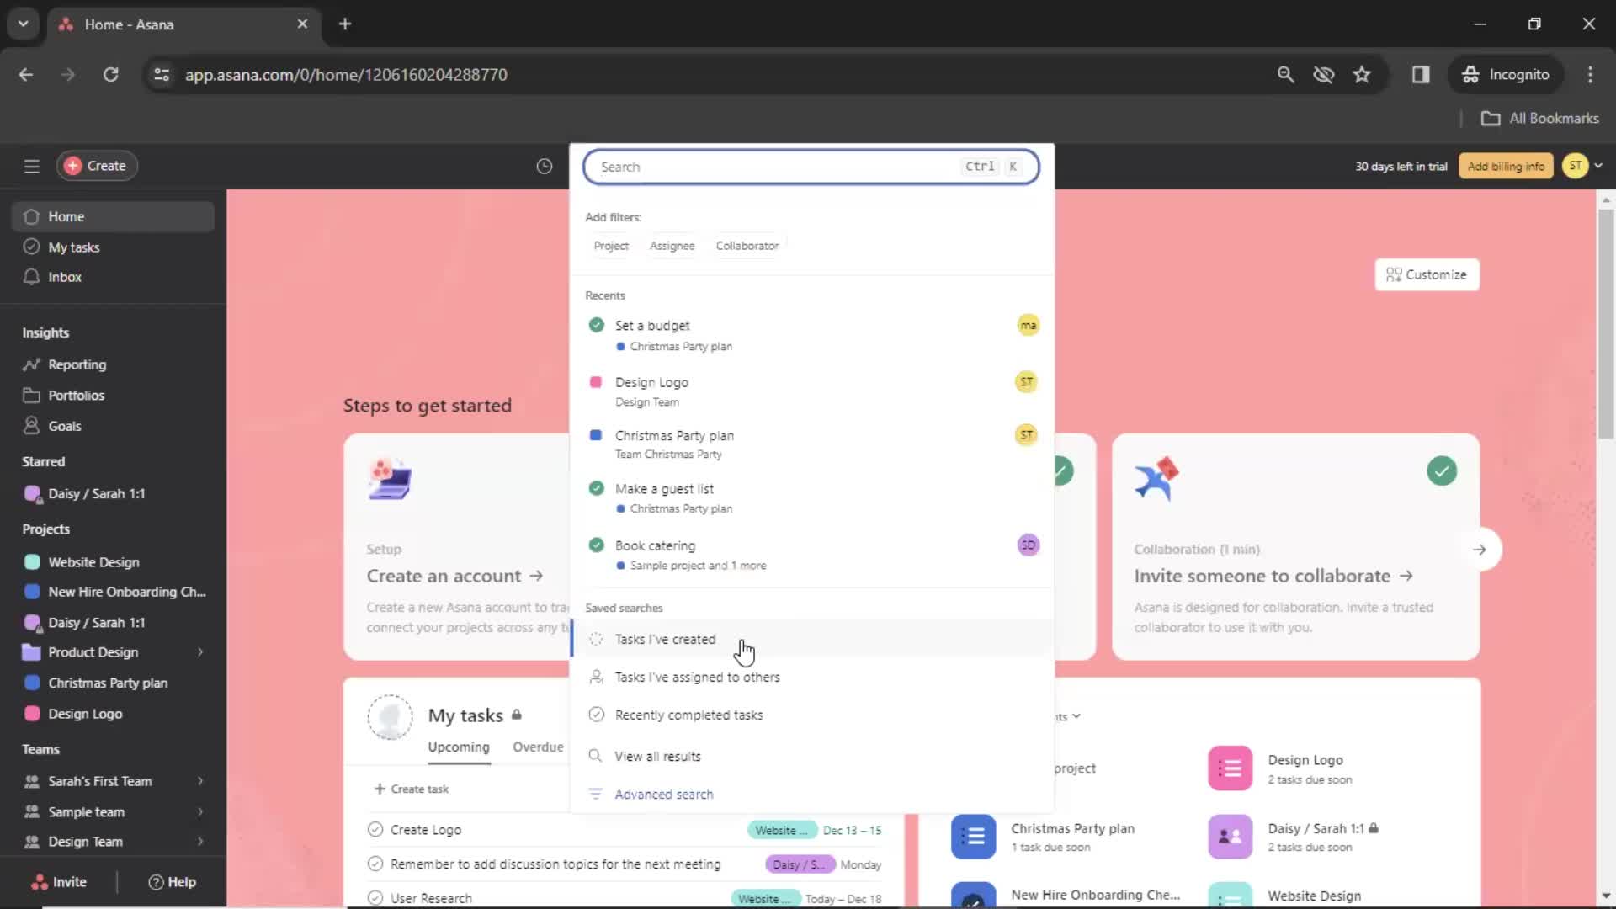Open the tab search dropdown arrow
Image resolution: width=1616 pixels, height=909 pixels.
click(24, 24)
